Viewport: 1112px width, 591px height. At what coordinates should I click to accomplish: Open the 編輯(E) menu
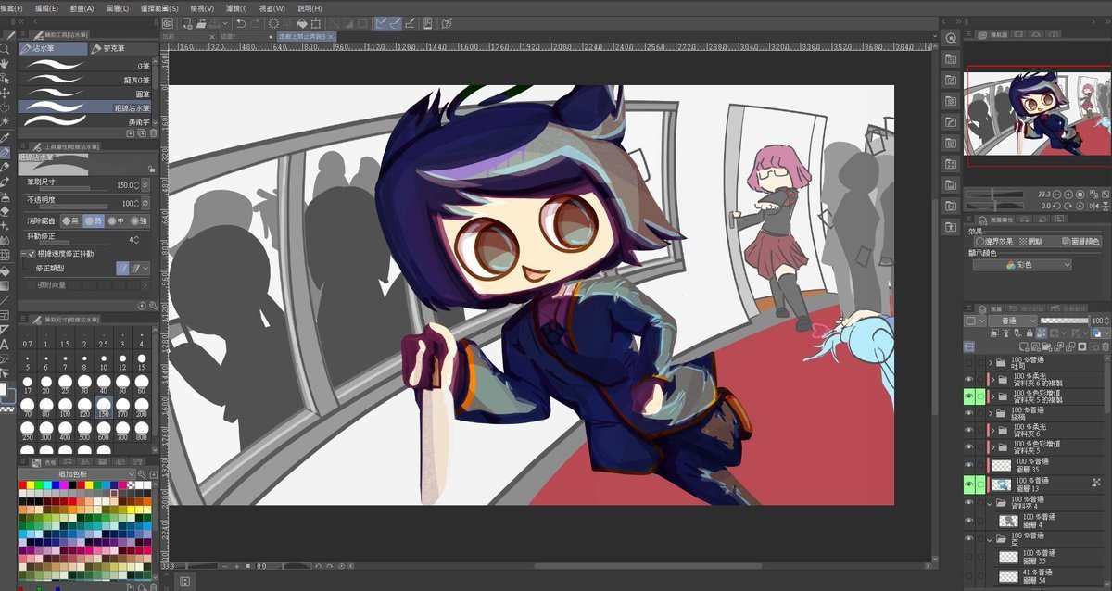46,8
